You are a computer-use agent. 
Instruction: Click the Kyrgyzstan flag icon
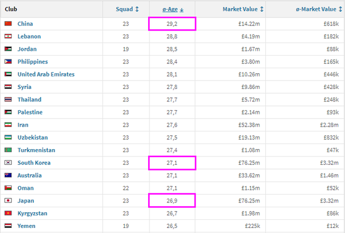pyautogui.click(x=8, y=213)
